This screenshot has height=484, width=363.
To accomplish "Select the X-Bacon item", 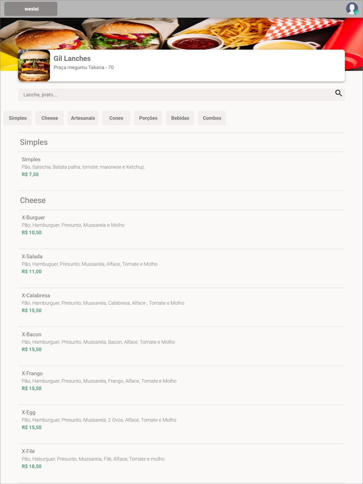I will [x=32, y=335].
